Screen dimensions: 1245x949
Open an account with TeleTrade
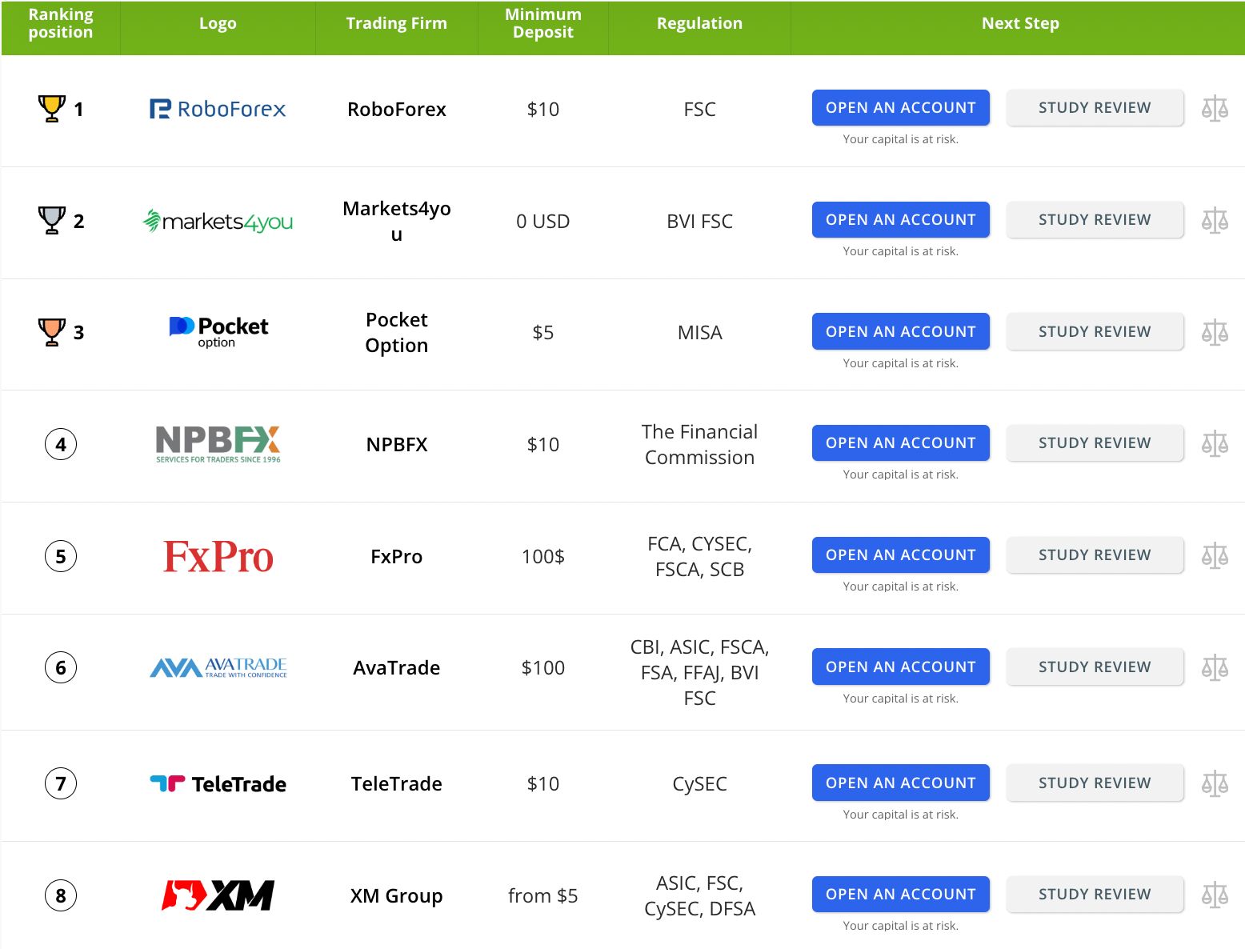(900, 783)
